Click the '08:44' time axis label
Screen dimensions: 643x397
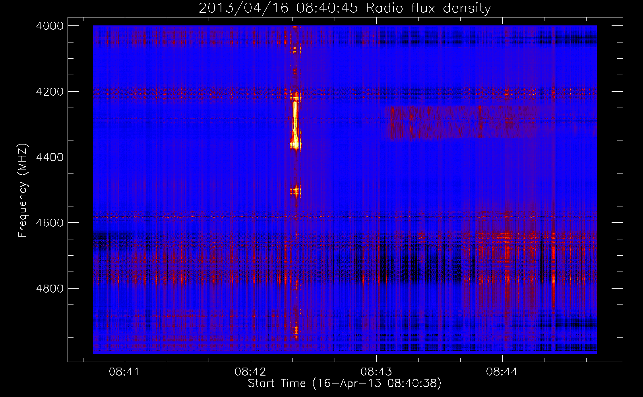pos(502,372)
